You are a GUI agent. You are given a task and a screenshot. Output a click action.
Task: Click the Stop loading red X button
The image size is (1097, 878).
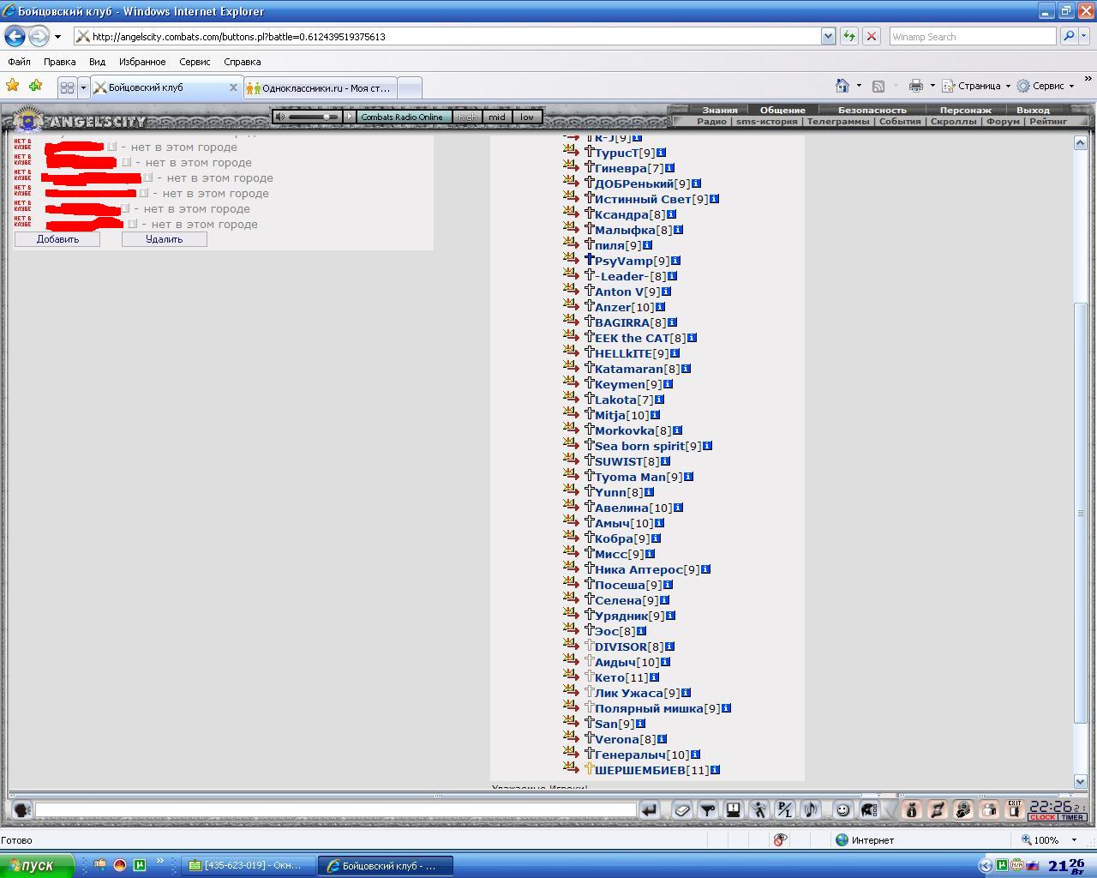click(872, 36)
